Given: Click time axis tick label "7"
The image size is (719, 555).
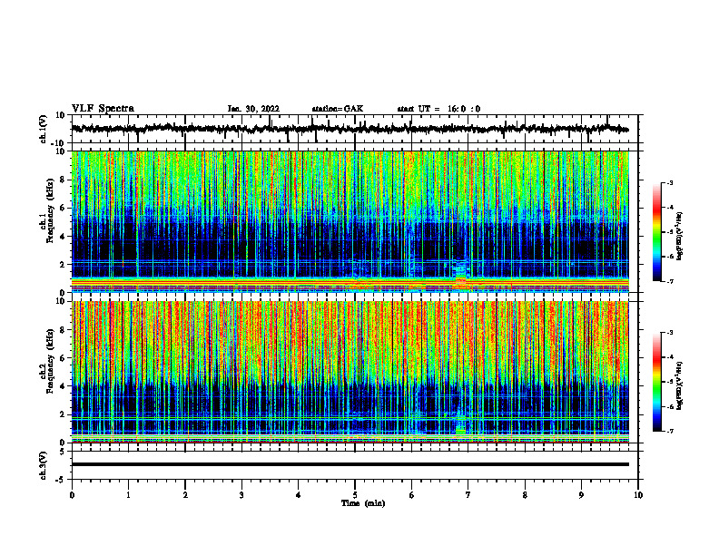Looking at the screenshot, I should (x=468, y=495).
